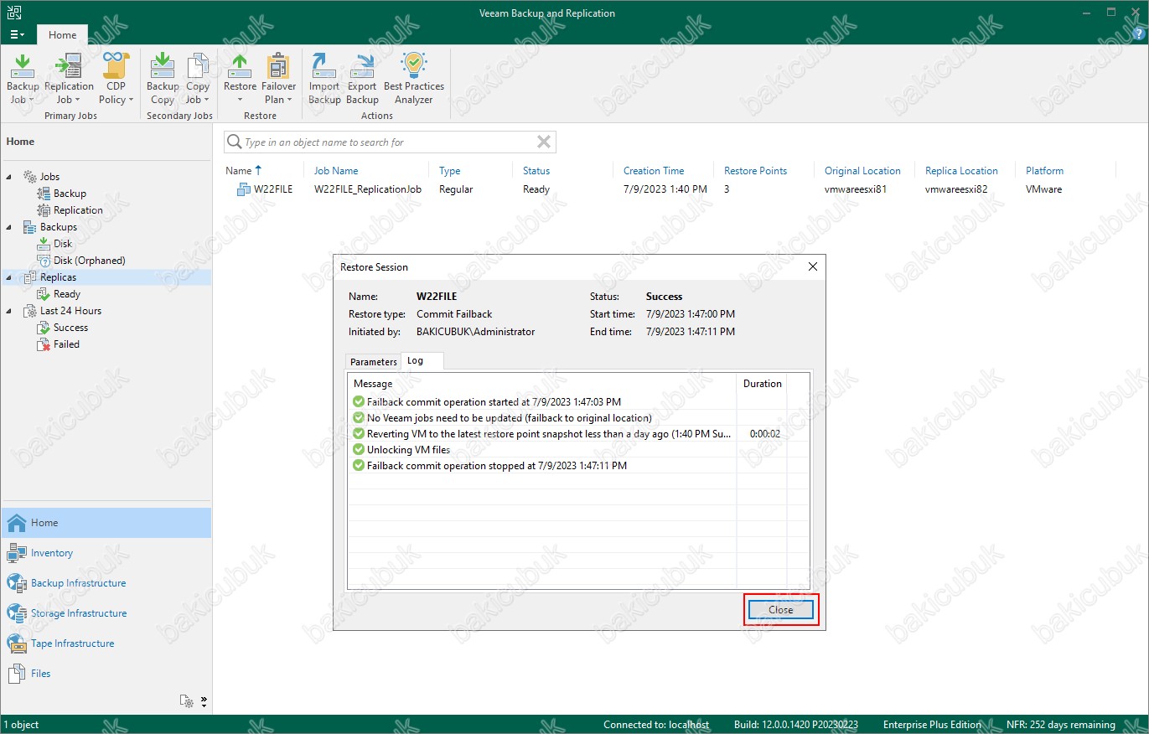Open the Backup Copy ribbon button
The image size is (1149, 734).
[x=163, y=79]
